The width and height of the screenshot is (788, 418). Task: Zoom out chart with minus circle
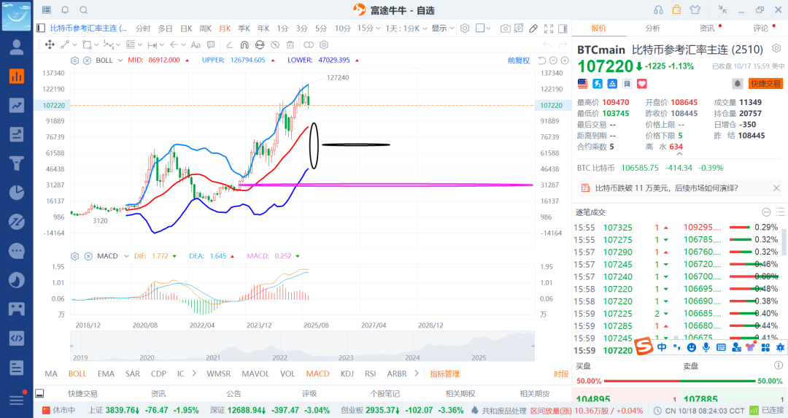point(553,61)
